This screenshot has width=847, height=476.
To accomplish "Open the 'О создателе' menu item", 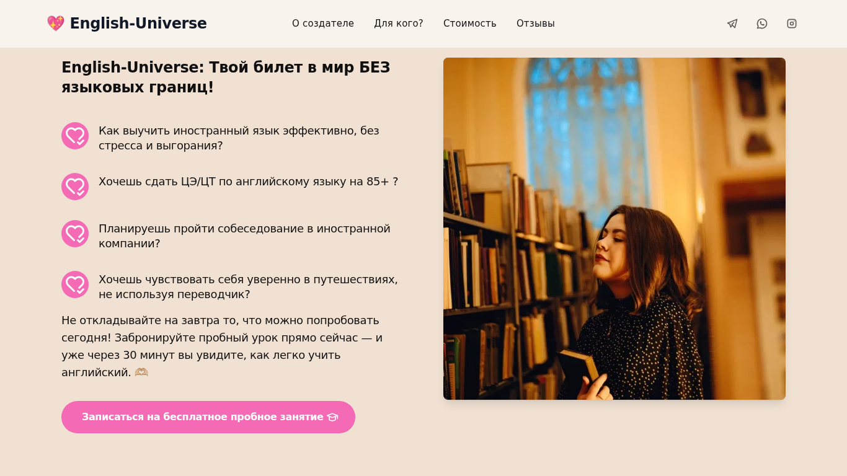I will click(x=323, y=24).
